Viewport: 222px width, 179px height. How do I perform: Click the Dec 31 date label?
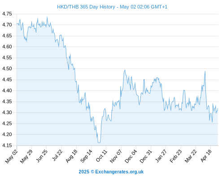point(146,156)
